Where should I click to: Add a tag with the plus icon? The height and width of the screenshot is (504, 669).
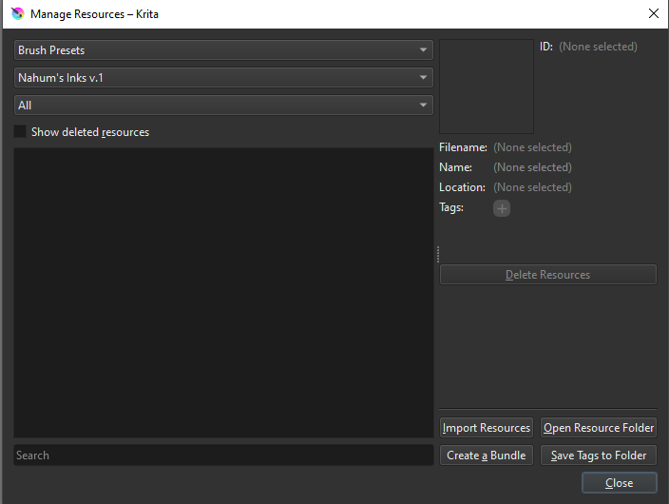501,208
